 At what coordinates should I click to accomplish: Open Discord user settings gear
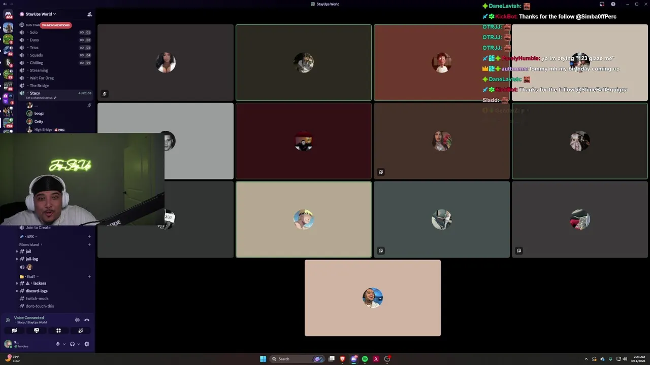[87, 344]
